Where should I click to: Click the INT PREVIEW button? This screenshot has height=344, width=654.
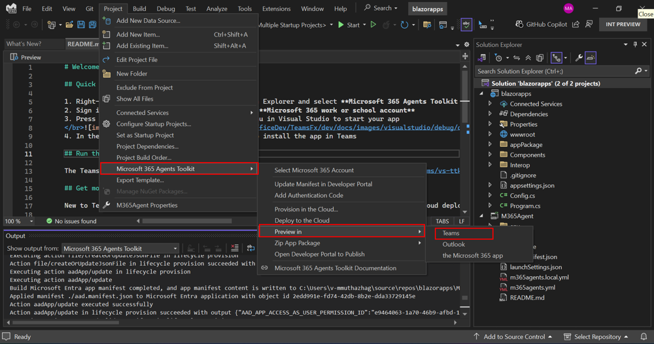point(623,24)
